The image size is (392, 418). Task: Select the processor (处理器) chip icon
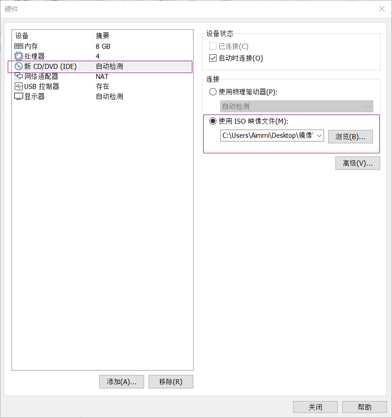tap(18, 56)
